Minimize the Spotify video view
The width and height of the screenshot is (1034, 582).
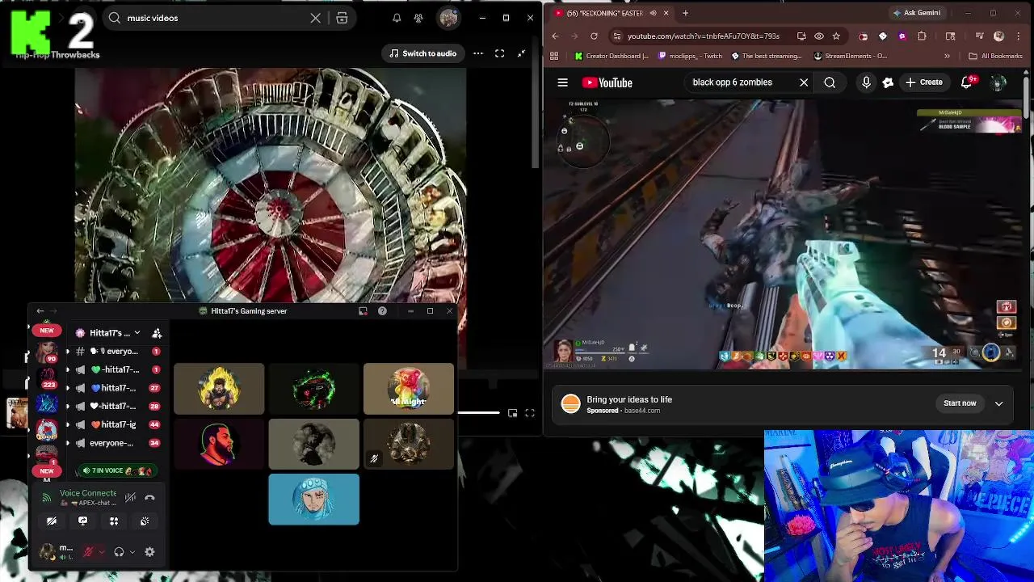pos(521,53)
